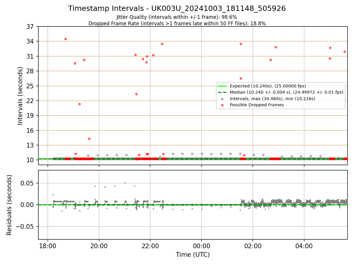Image resolution: width=354 pixels, height=265 pixels.
Task: Click the lone red point near 14 seconds
Action: 89,139
